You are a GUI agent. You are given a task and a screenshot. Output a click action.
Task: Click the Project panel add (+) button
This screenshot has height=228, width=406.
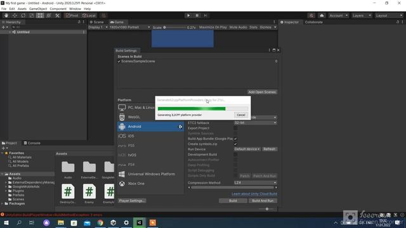pyautogui.click(x=4, y=148)
